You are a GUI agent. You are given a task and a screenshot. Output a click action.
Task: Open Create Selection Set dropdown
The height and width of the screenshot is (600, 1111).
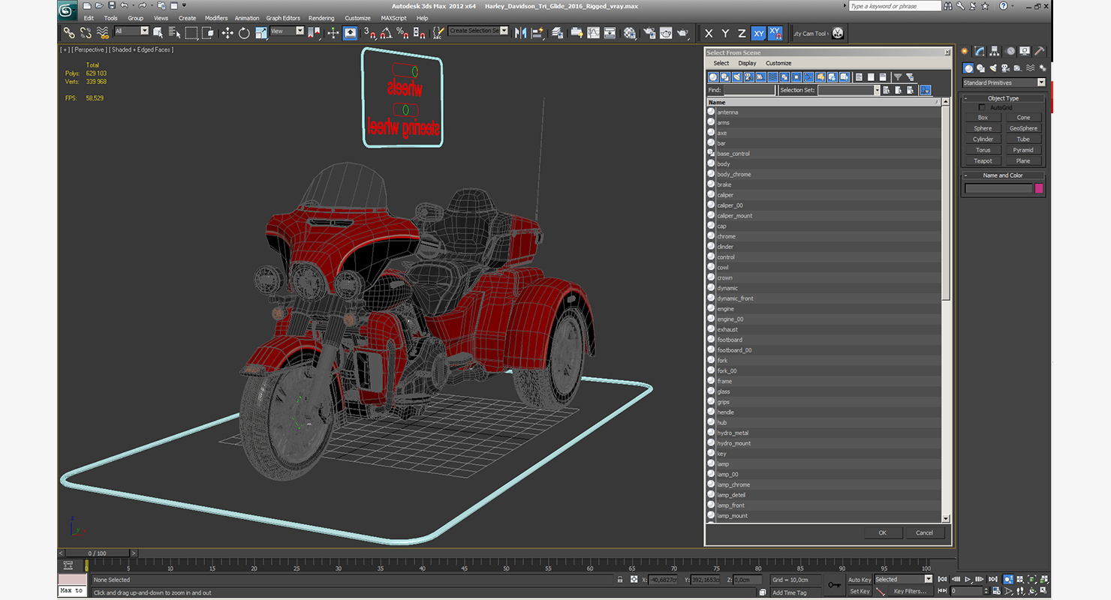(478, 31)
